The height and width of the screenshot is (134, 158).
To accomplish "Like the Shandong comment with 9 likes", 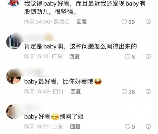I will 127,127.
